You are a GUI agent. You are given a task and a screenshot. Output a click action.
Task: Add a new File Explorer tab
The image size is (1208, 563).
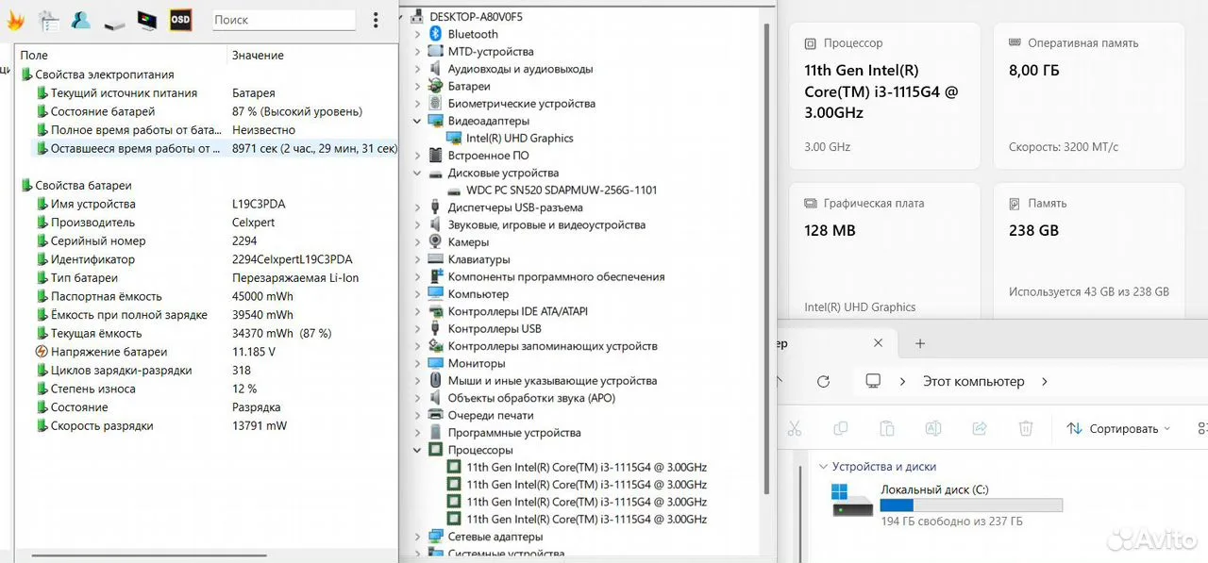tap(920, 343)
